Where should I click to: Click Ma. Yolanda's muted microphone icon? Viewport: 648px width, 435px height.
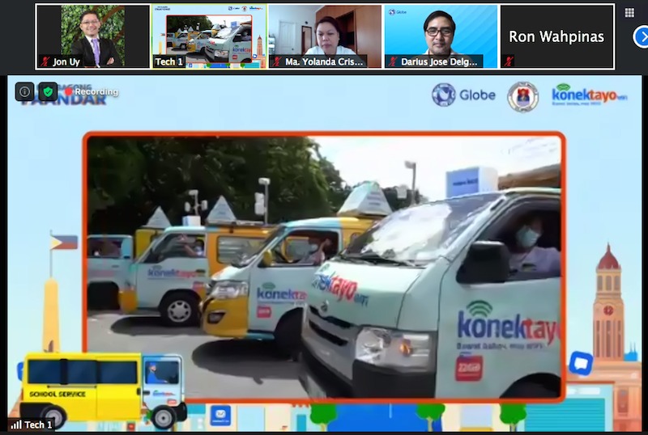click(277, 62)
